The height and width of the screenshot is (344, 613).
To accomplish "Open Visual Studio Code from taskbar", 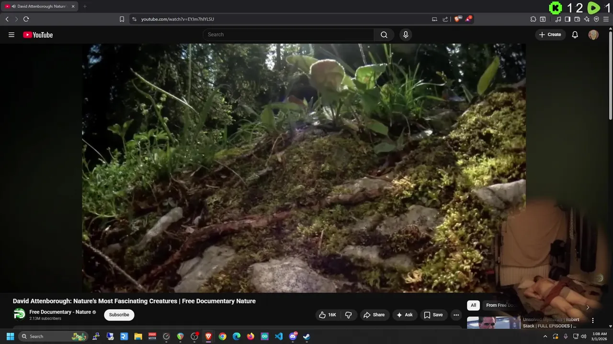I will tap(279, 336).
